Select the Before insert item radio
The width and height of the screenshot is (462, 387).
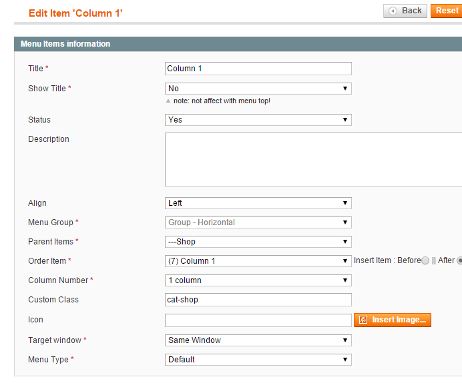[425, 260]
